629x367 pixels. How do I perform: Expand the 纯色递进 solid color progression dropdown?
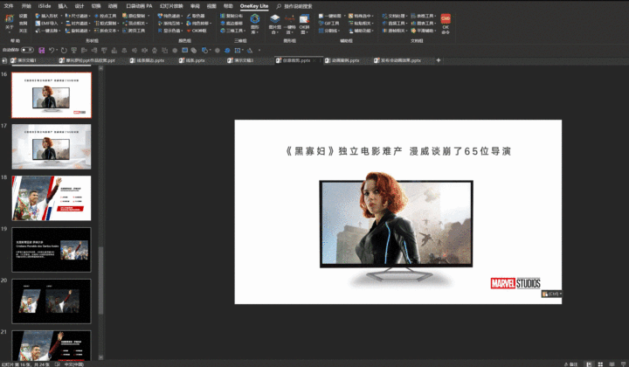tap(182, 16)
